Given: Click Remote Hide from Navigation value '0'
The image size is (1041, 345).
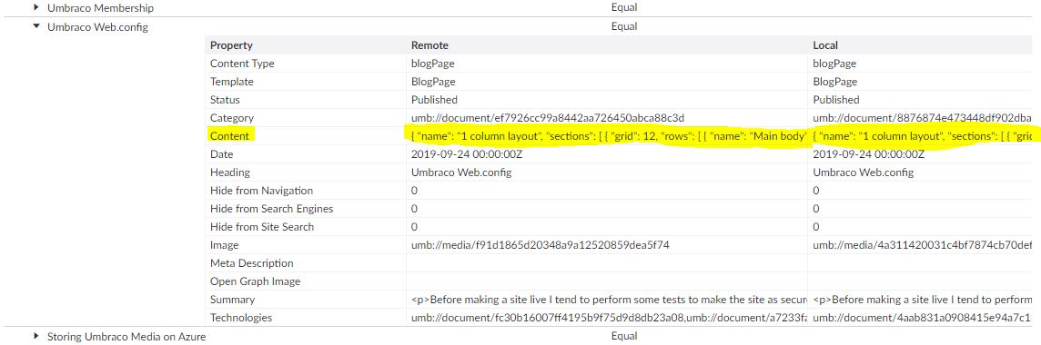Looking at the screenshot, I should click(415, 191).
